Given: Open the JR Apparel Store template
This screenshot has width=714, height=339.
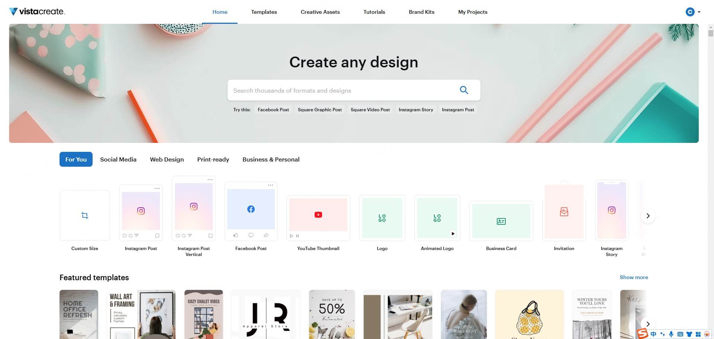Looking at the screenshot, I should click(x=266, y=314).
